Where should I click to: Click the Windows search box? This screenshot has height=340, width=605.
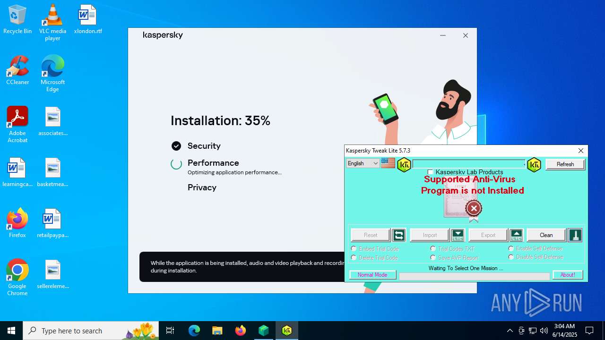91,331
